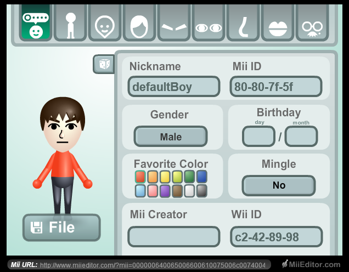Choose brown favorite color

click(x=177, y=191)
